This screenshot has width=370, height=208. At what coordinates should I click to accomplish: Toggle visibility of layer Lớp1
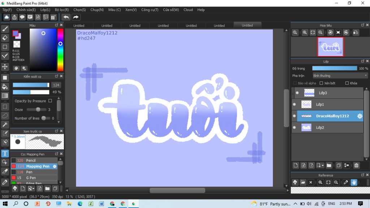(294, 104)
